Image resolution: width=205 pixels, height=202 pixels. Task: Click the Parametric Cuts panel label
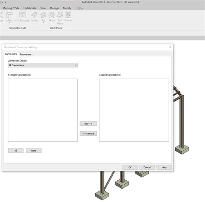point(17,28)
